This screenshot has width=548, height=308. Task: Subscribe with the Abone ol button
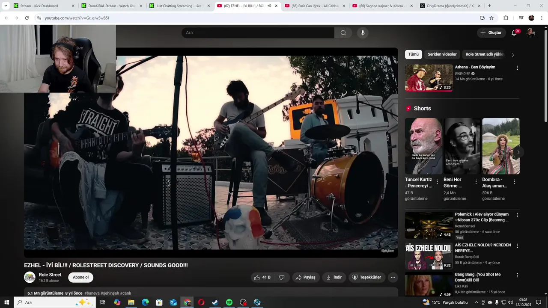click(80, 277)
